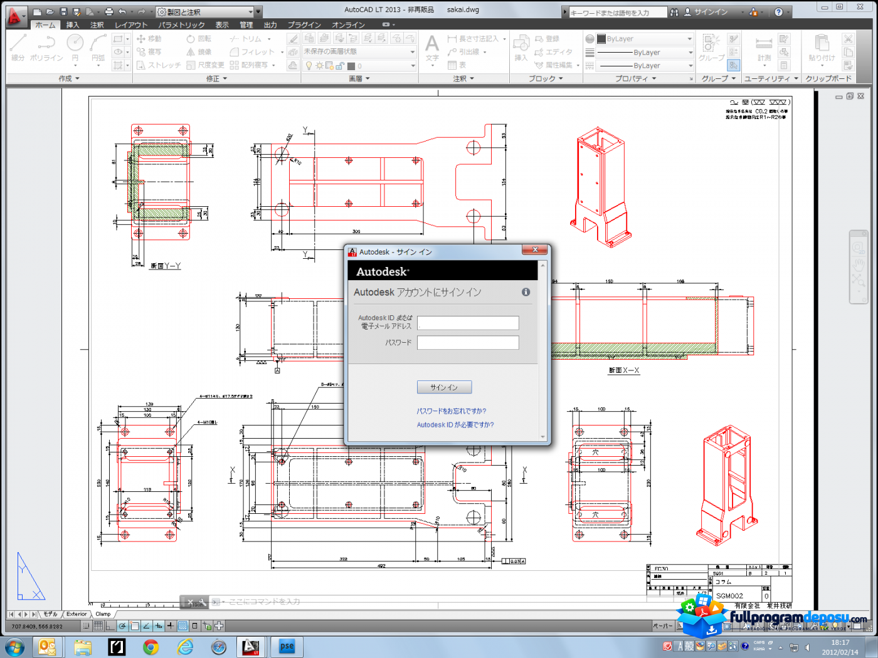
Task: Click the パスワード input field
Action: (x=468, y=342)
